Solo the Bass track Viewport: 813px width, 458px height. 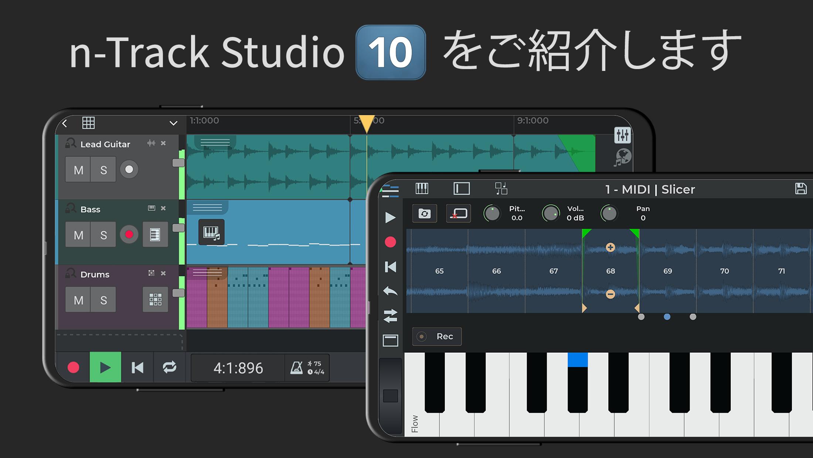point(103,235)
